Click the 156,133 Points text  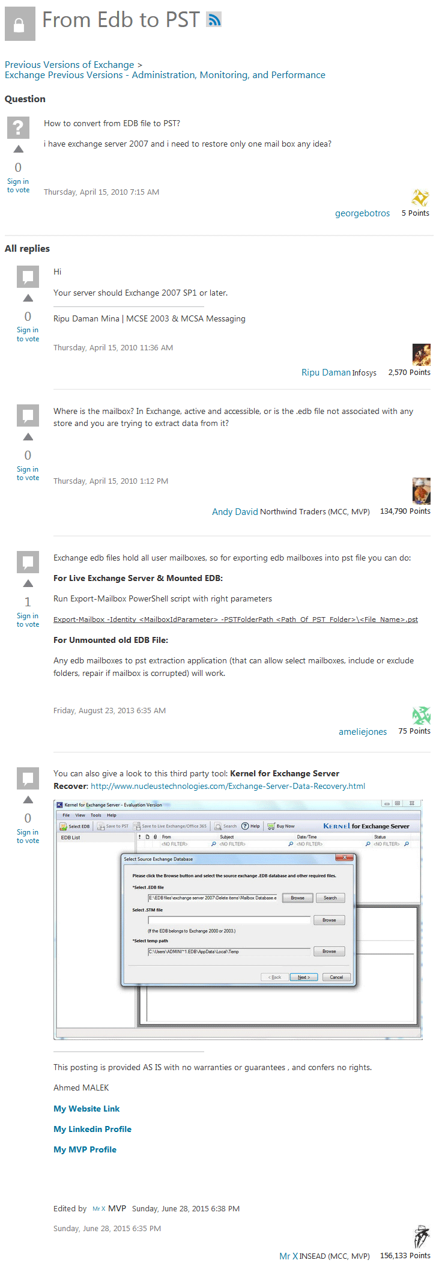[405, 1256]
